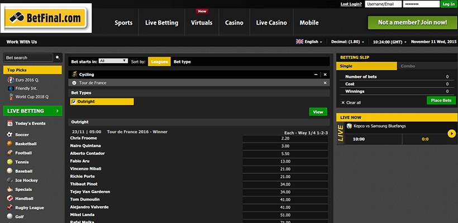Image resolution: width=458 pixels, height=223 pixels.
Task: Sort by Bet type
Action: tap(182, 61)
